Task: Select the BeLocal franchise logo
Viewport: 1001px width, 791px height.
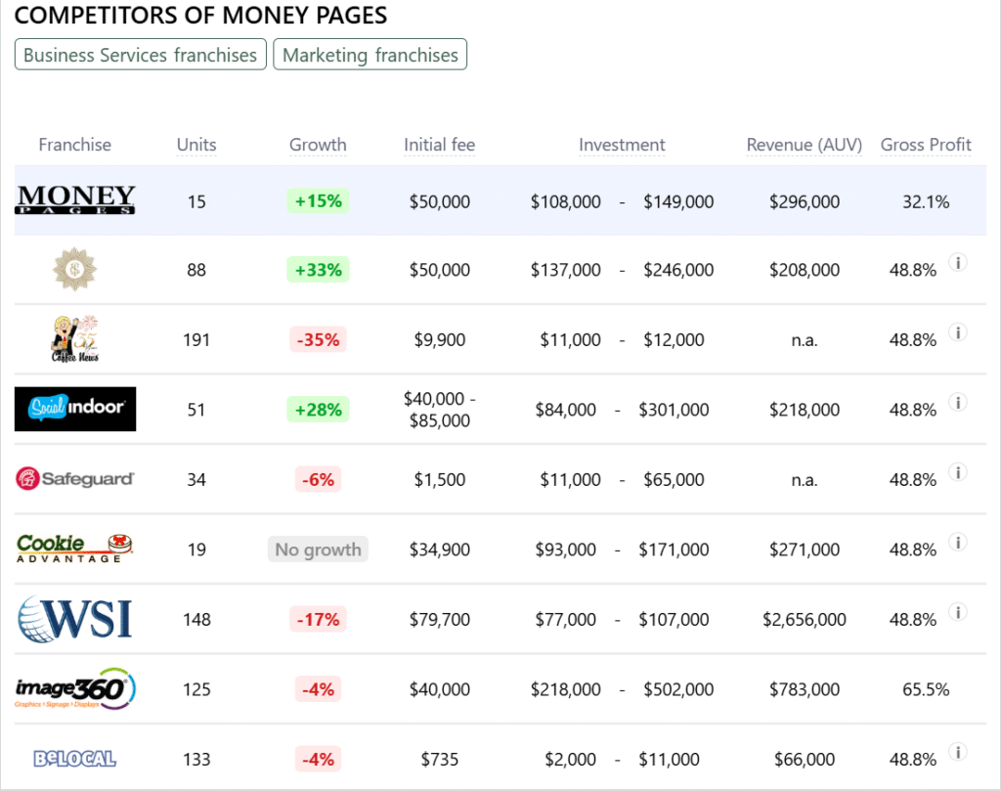Action: 74,759
